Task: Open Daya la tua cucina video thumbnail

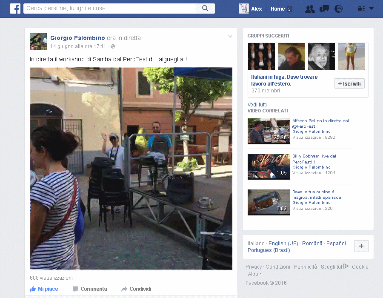Action: pyautogui.click(x=269, y=202)
